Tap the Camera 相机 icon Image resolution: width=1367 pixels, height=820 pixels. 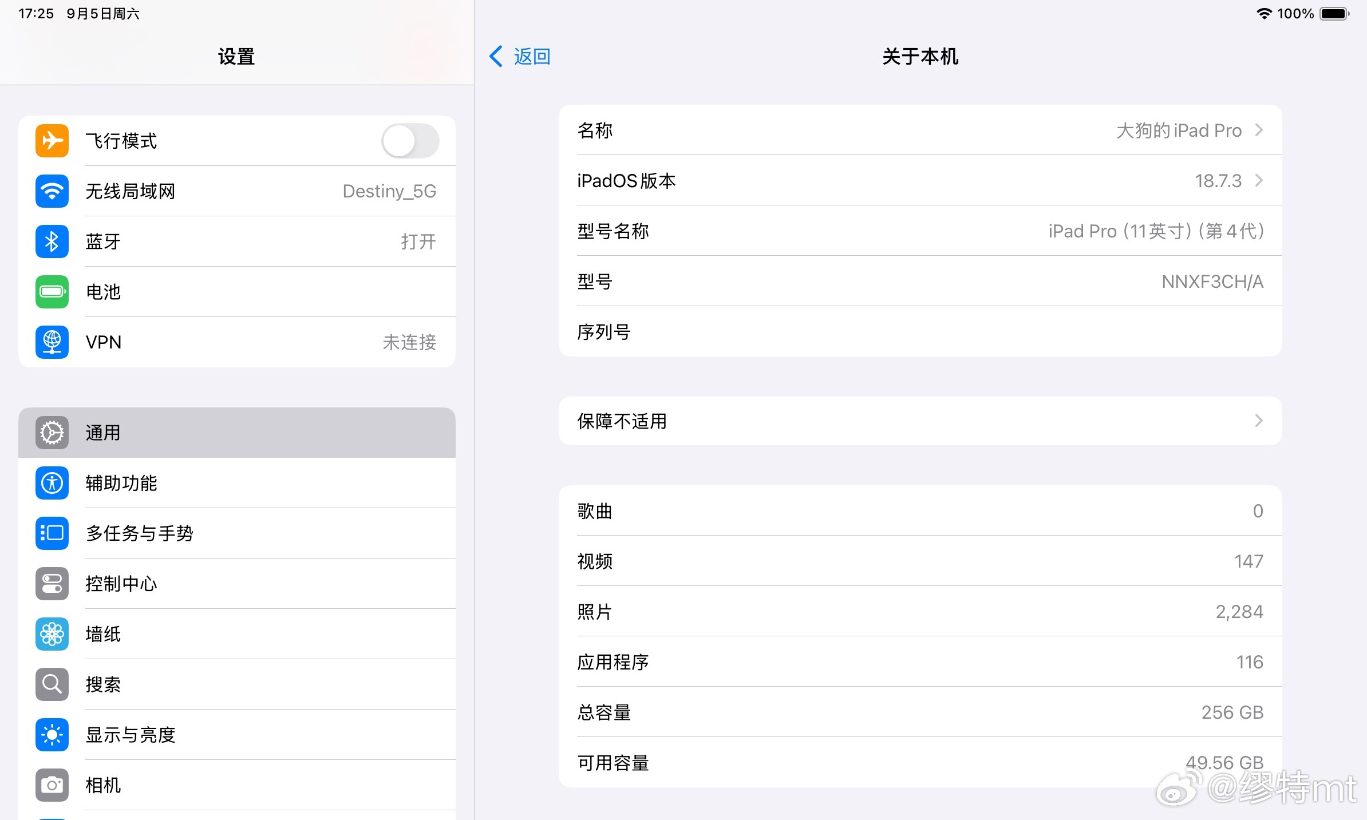coord(52,785)
